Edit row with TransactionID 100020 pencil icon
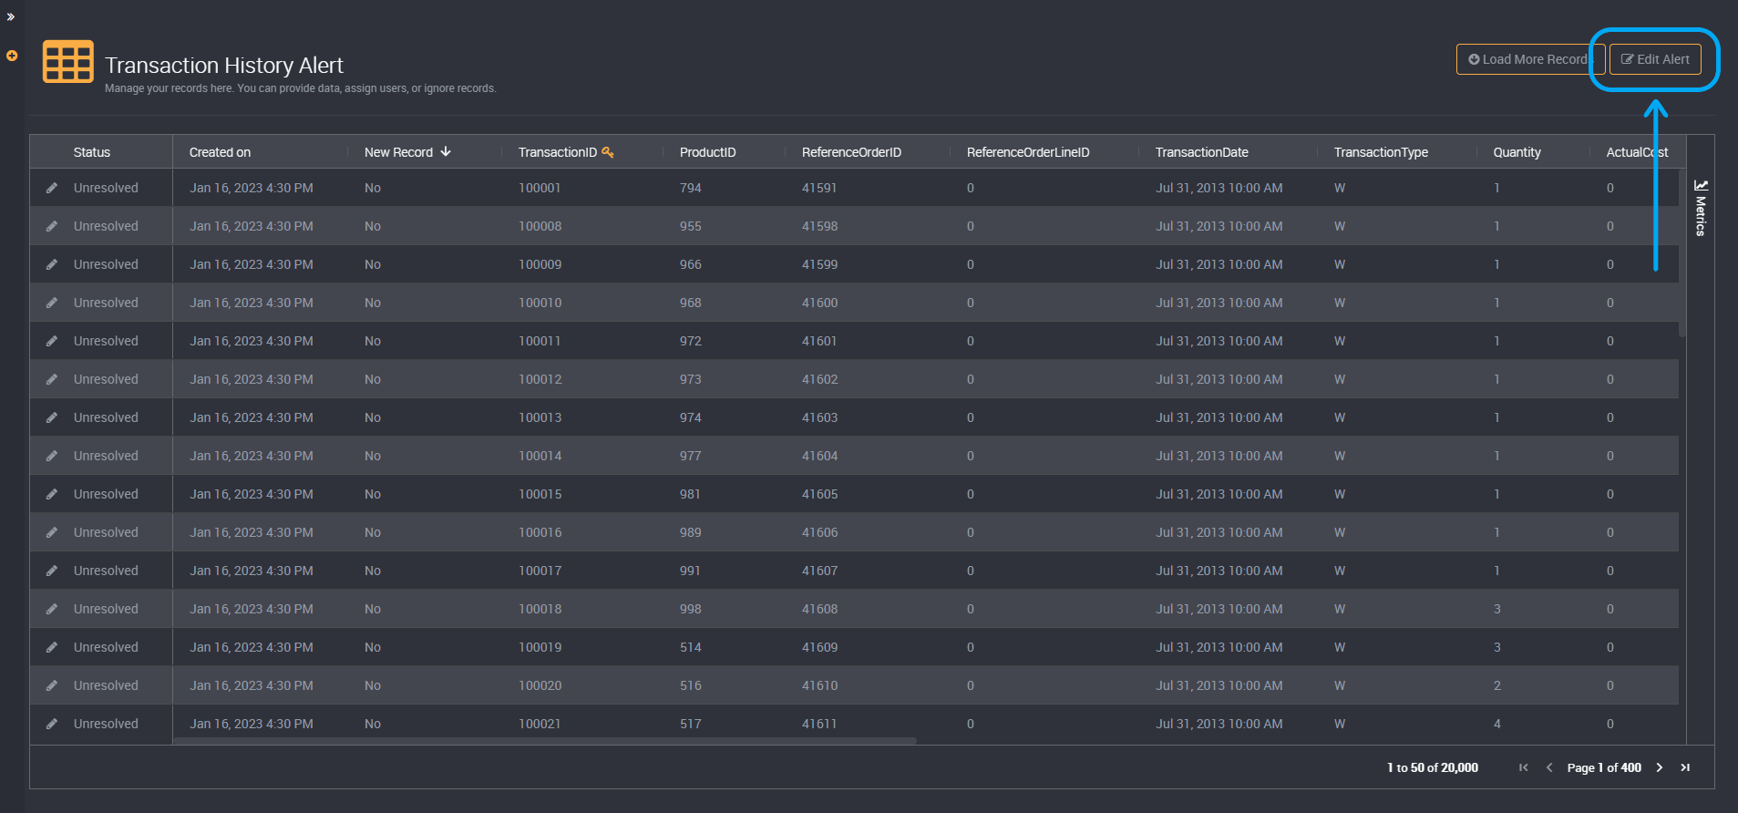Screen dimensions: 1738x813 pos(52,685)
